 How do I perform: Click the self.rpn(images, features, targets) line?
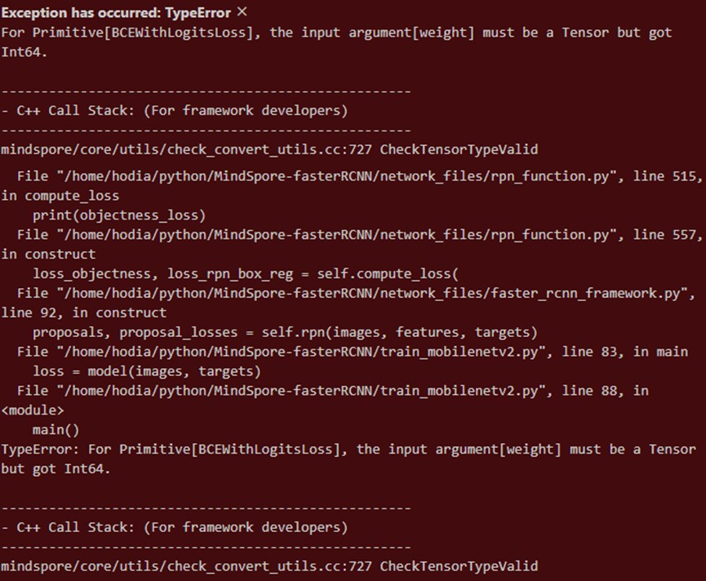285,332
